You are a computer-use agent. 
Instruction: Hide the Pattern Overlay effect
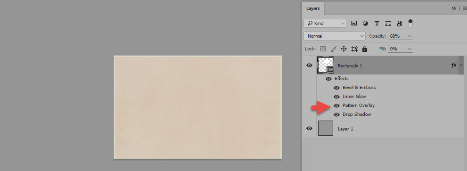point(336,106)
